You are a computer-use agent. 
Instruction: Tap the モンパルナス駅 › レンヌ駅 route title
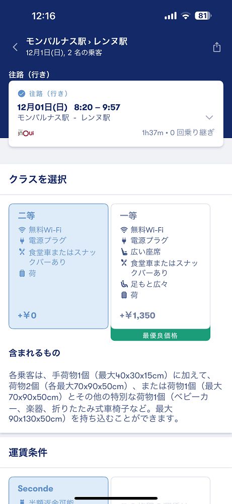(76, 41)
